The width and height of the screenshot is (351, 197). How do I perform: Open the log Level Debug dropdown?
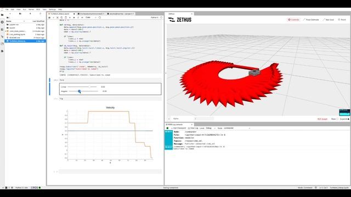[x=211, y=128]
